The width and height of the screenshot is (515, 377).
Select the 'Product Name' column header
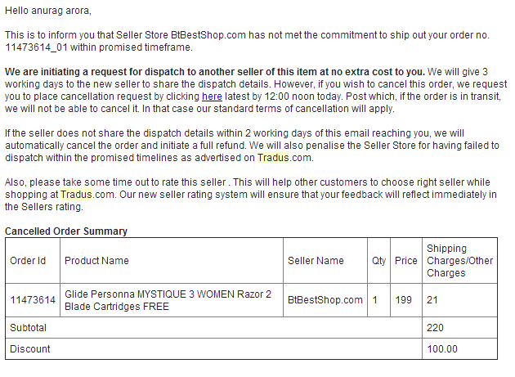point(96,261)
